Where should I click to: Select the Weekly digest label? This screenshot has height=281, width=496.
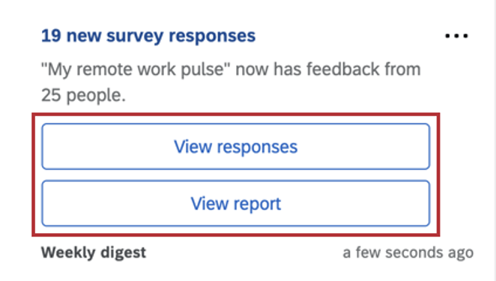pos(94,253)
